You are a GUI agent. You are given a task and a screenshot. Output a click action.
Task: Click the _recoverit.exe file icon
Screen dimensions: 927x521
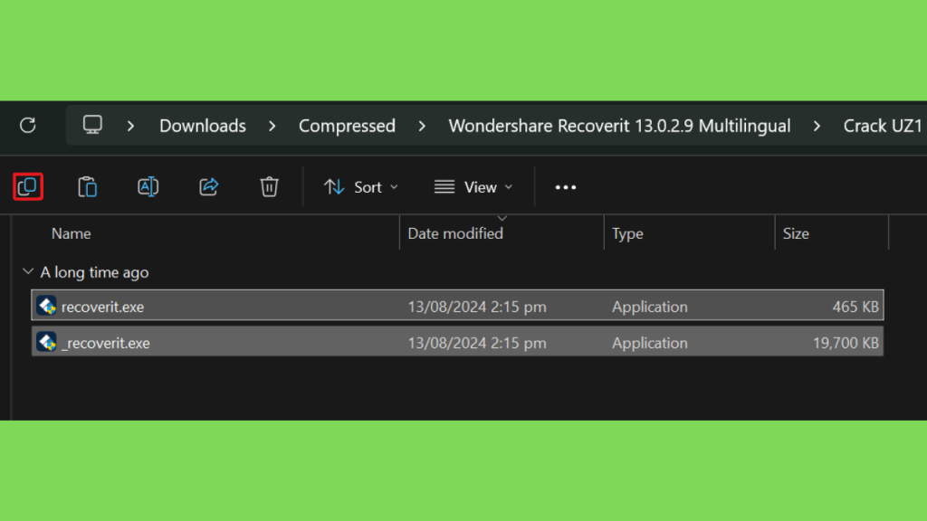(x=47, y=342)
